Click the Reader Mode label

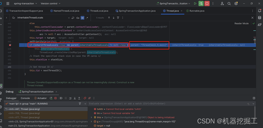coord(242,23)
